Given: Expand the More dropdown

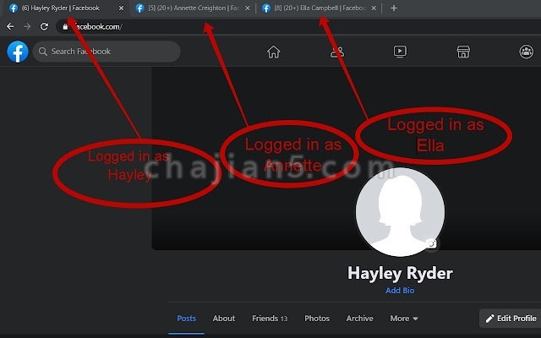Looking at the screenshot, I should 404,319.
